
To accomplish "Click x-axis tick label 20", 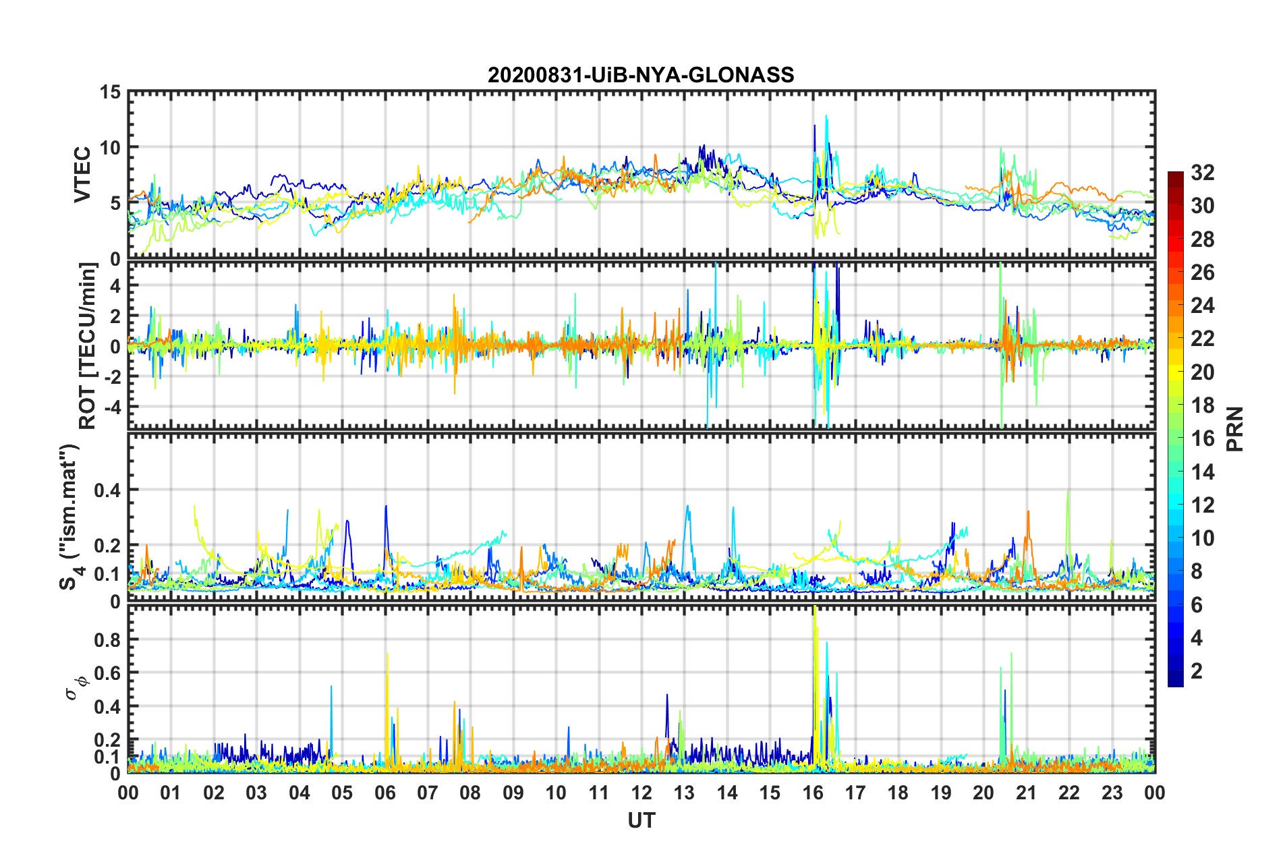I will point(983,793).
